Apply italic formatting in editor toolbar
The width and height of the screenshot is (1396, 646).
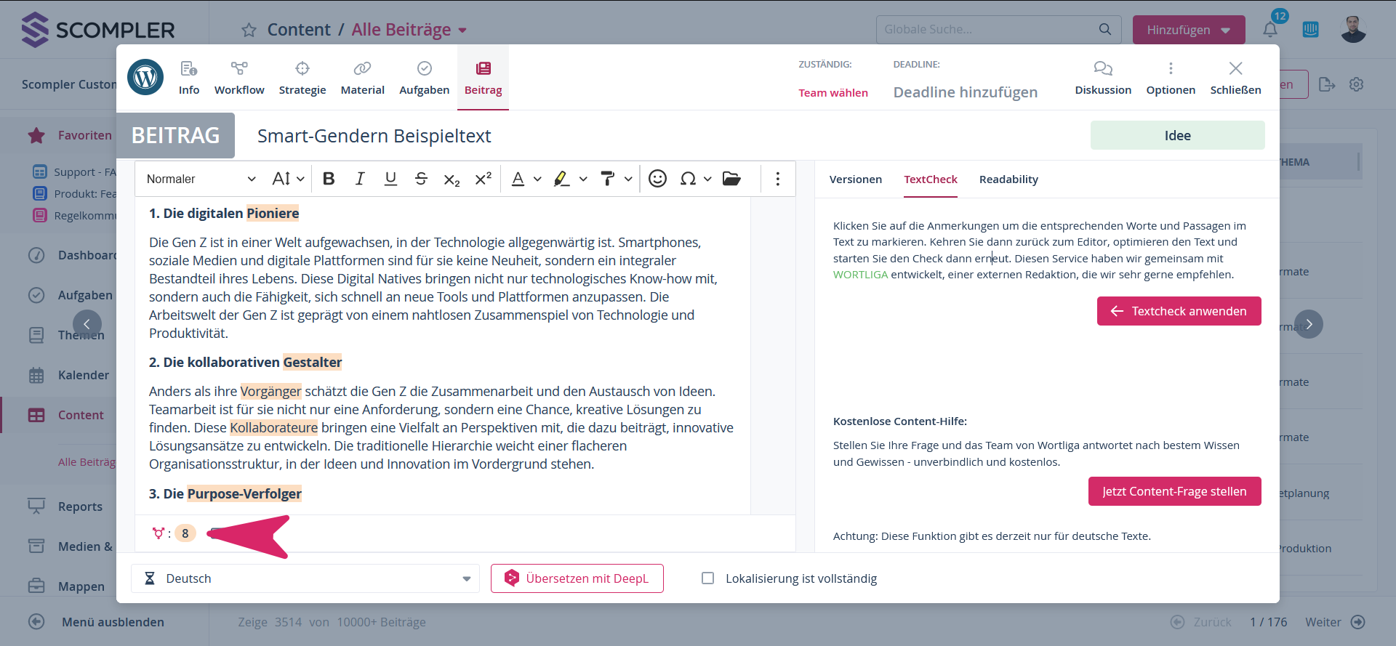(360, 179)
